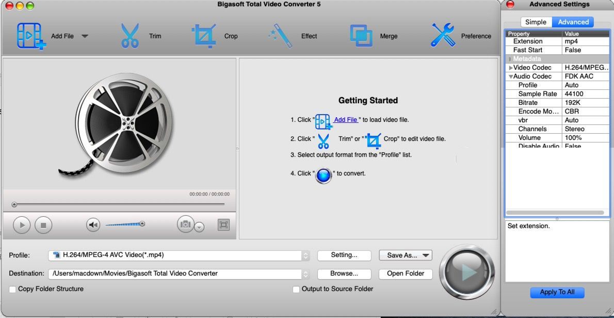Click the Setting... button

coord(344,256)
